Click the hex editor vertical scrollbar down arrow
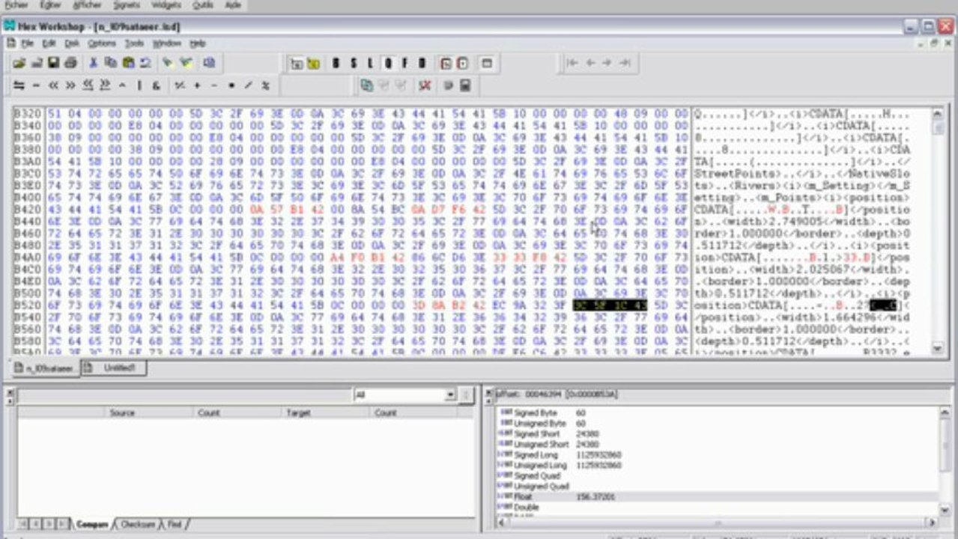Viewport: 958px width, 539px height. click(x=937, y=348)
